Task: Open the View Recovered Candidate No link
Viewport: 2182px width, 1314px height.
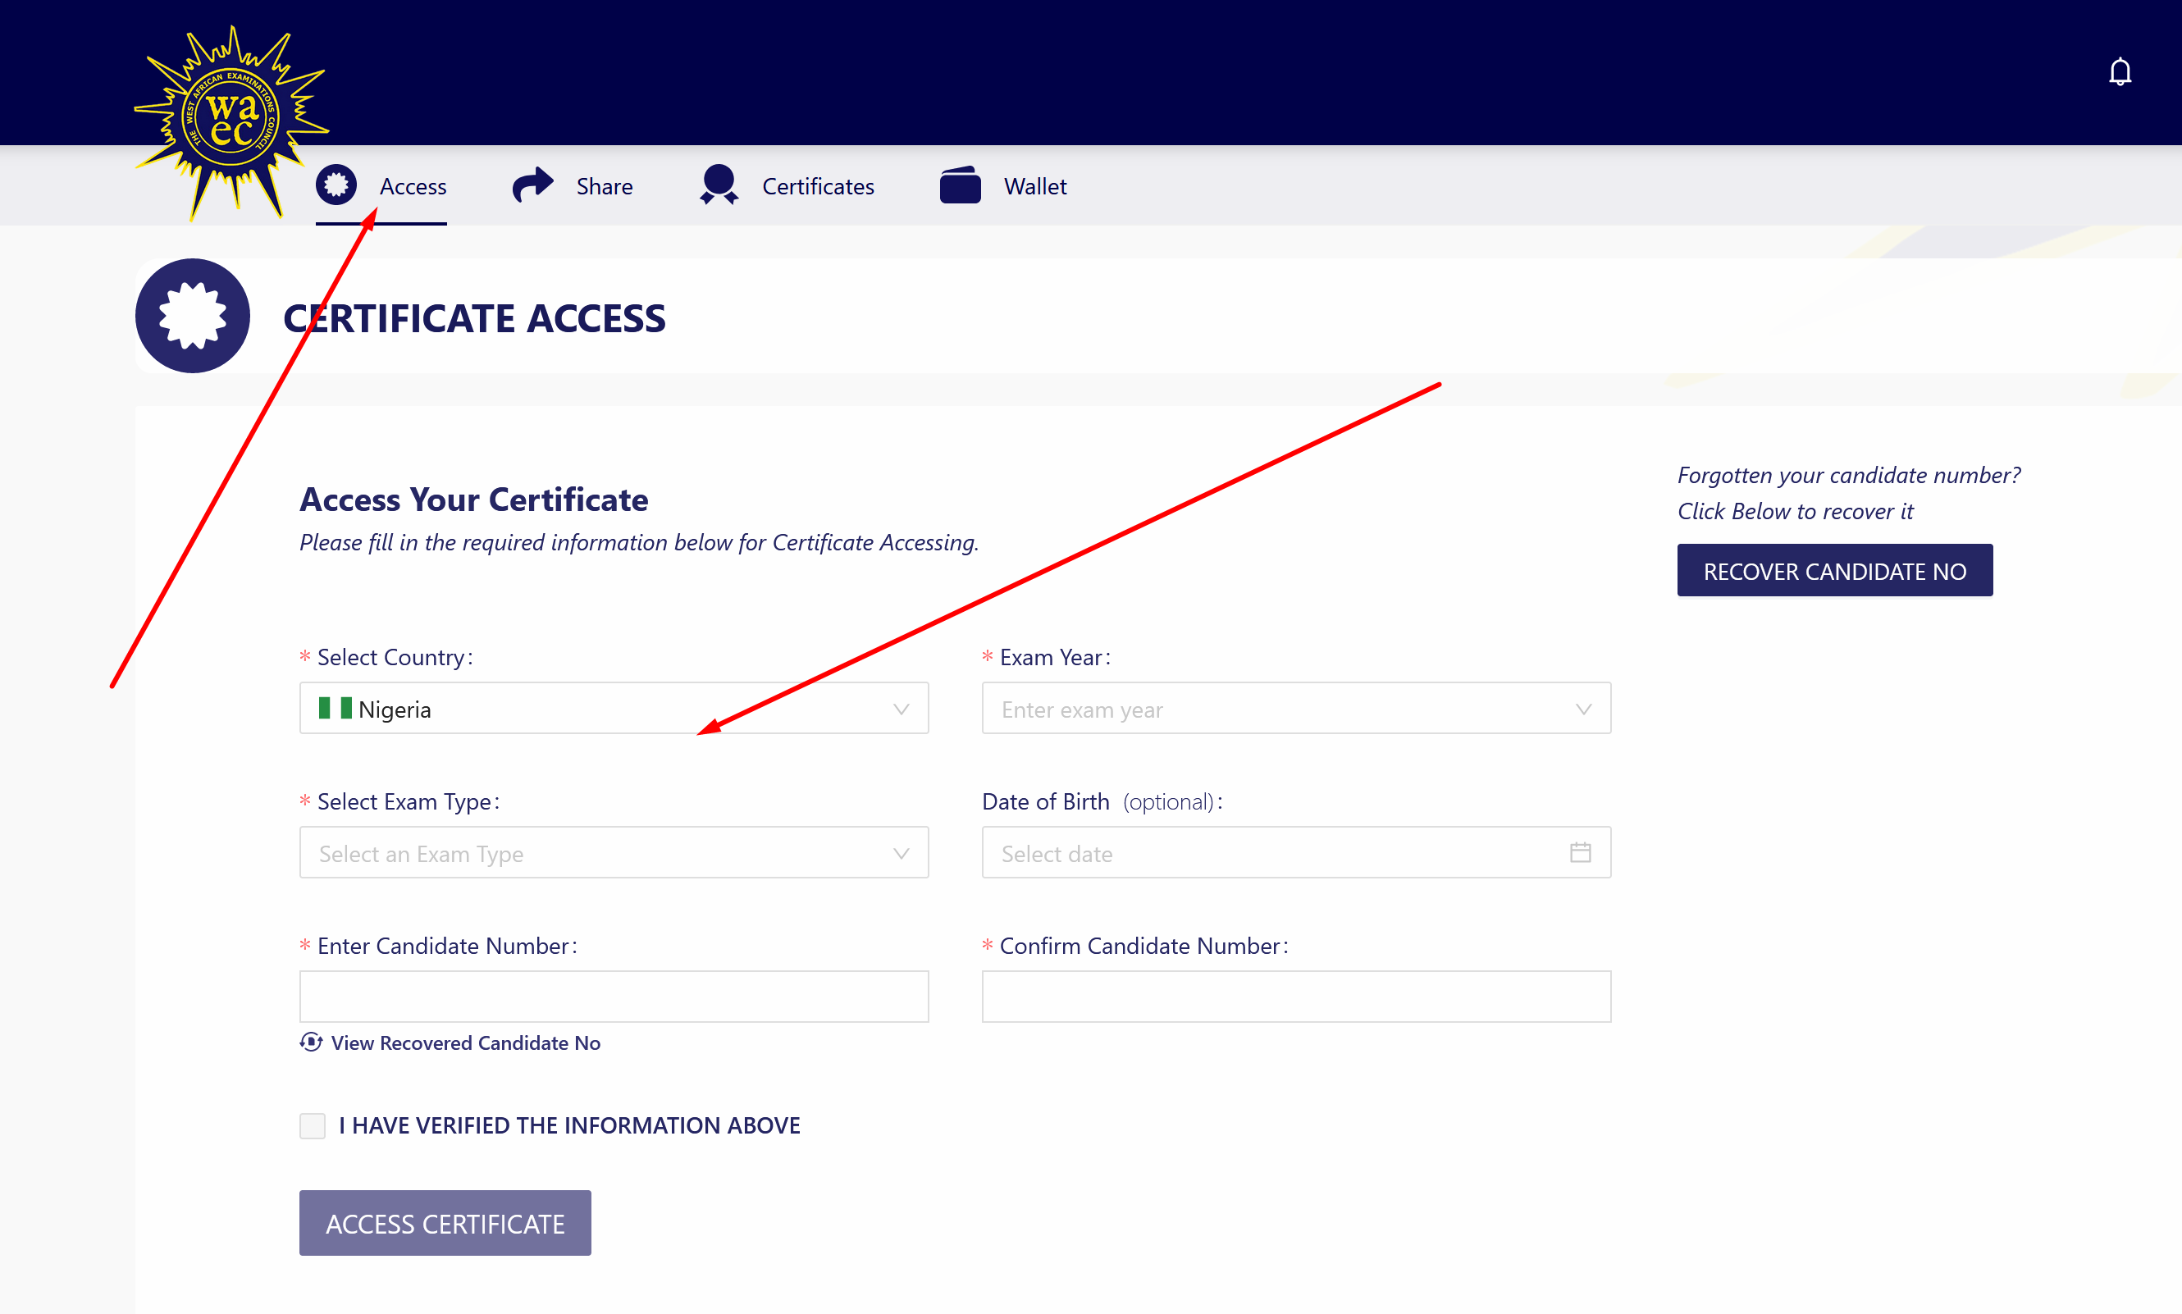Action: 465,1043
